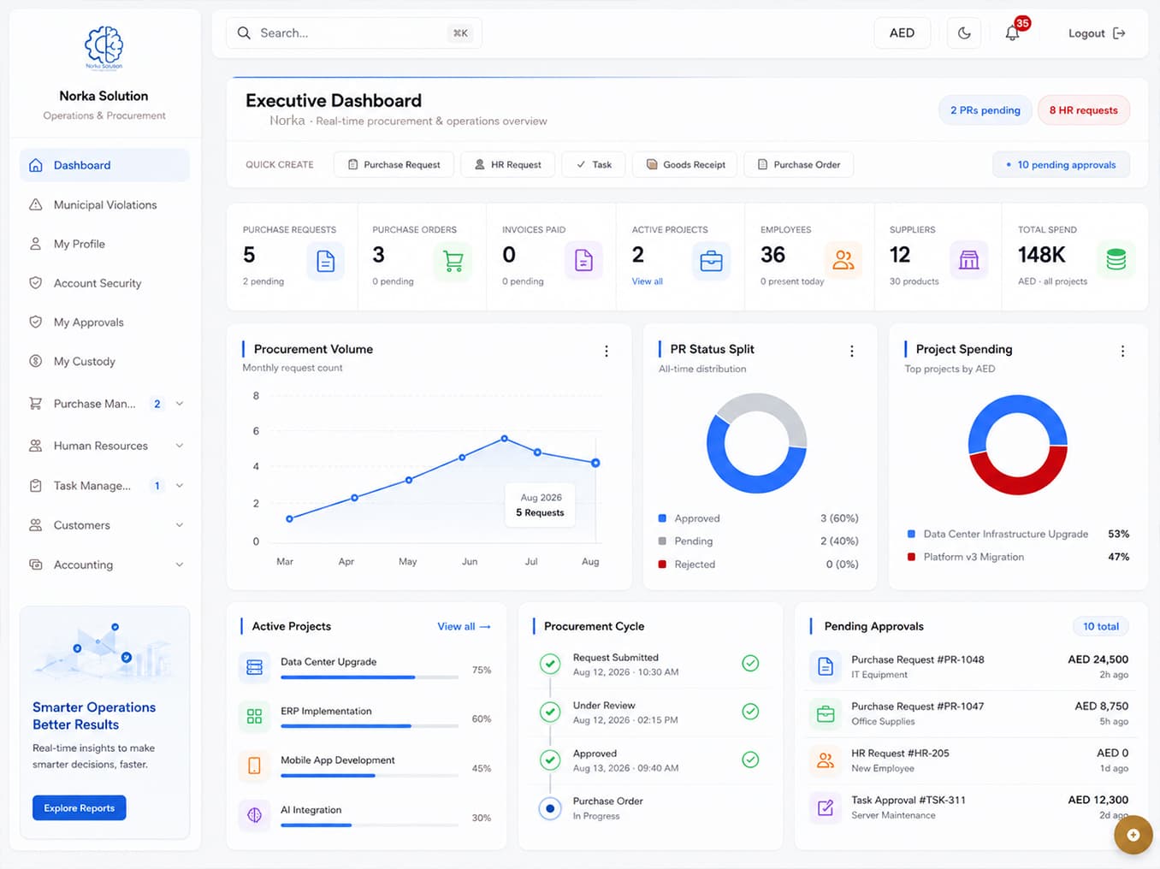
Task: Click the ERP Implementation progress bar
Action: pyautogui.click(x=370, y=726)
